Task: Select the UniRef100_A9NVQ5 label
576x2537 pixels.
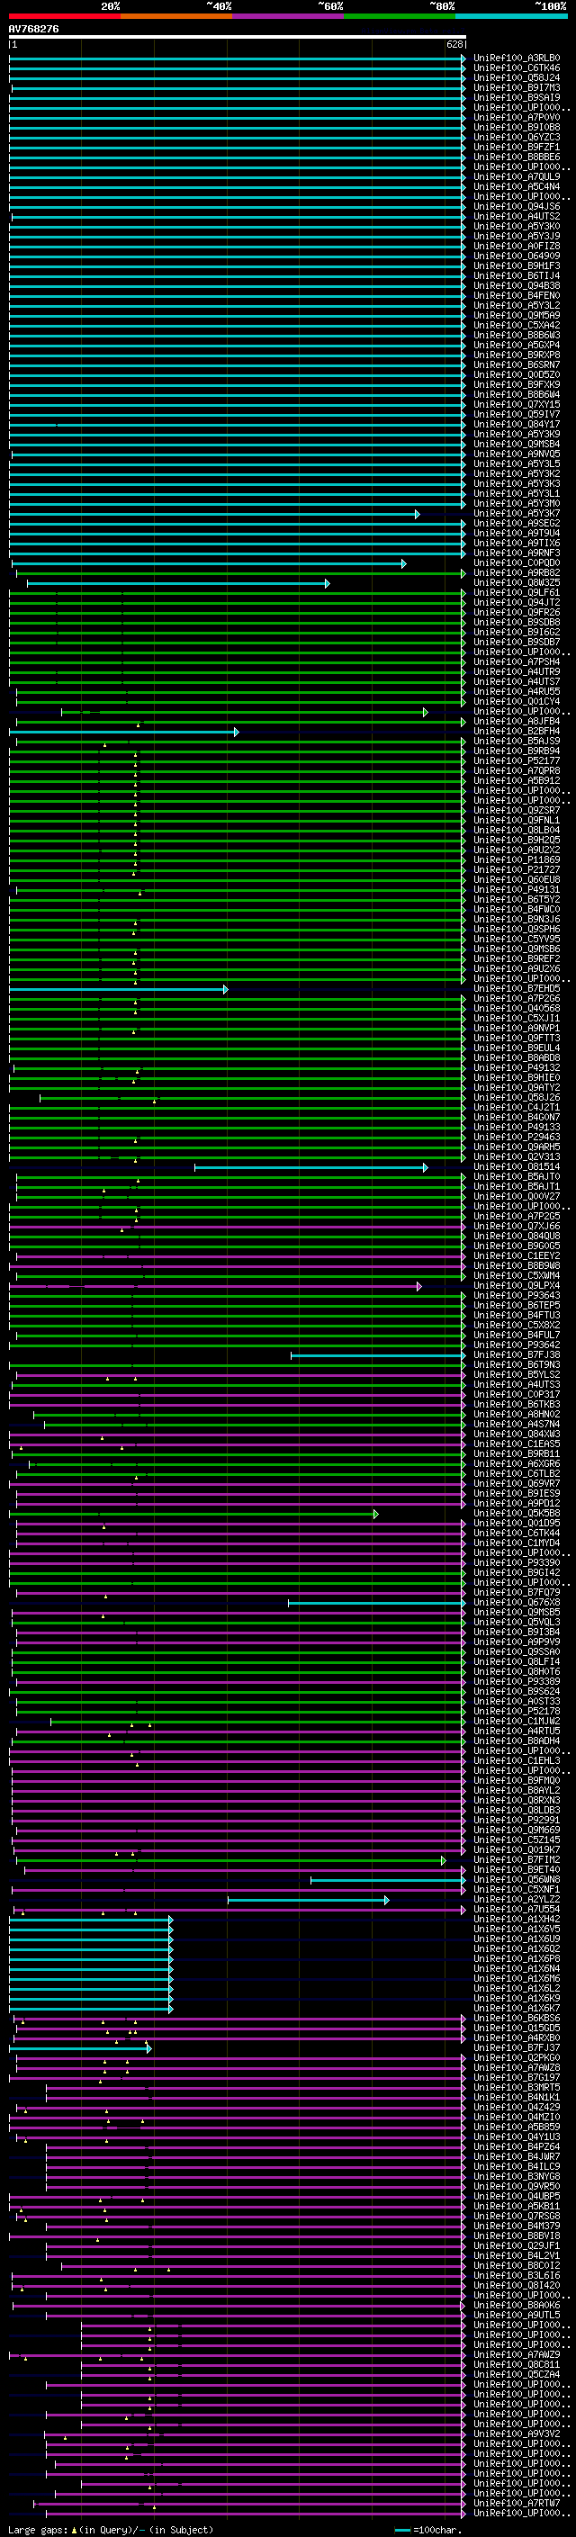Action: 516,454
